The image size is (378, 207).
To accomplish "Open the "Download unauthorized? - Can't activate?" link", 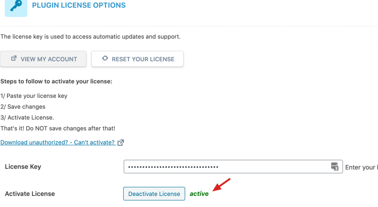I will (x=58, y=142).
